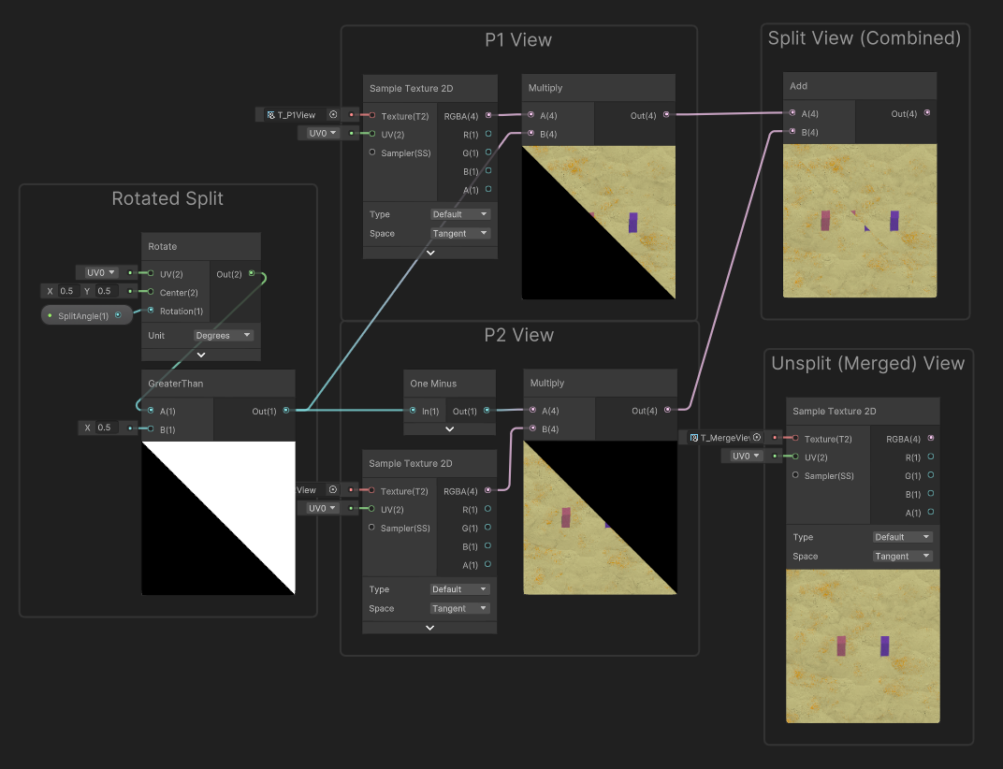Screen dimensions: 1003x769
Task: Click Rotate node Out(2) output port
Action: (251, 274)
